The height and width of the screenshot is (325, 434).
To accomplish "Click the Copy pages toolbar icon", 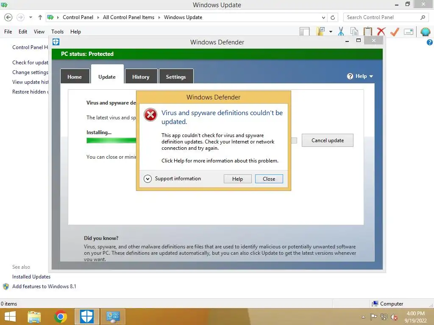I will coord(354,31).
